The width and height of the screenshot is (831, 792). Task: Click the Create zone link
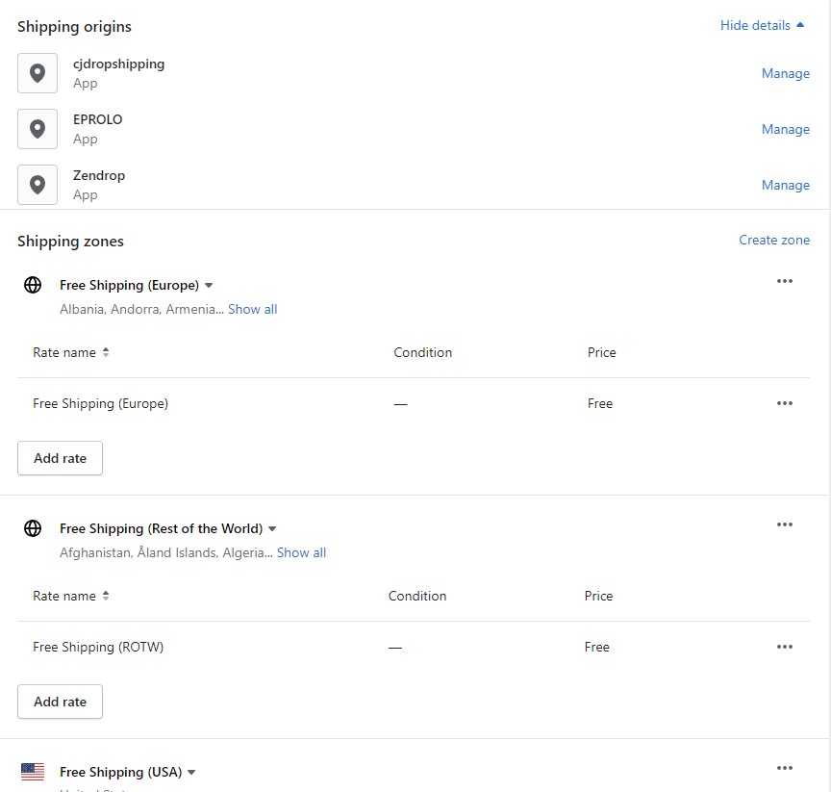[x=774, y=241]
